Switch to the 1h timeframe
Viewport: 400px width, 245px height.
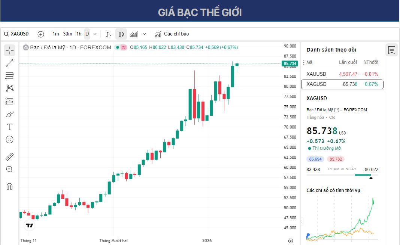click(78, 34)
